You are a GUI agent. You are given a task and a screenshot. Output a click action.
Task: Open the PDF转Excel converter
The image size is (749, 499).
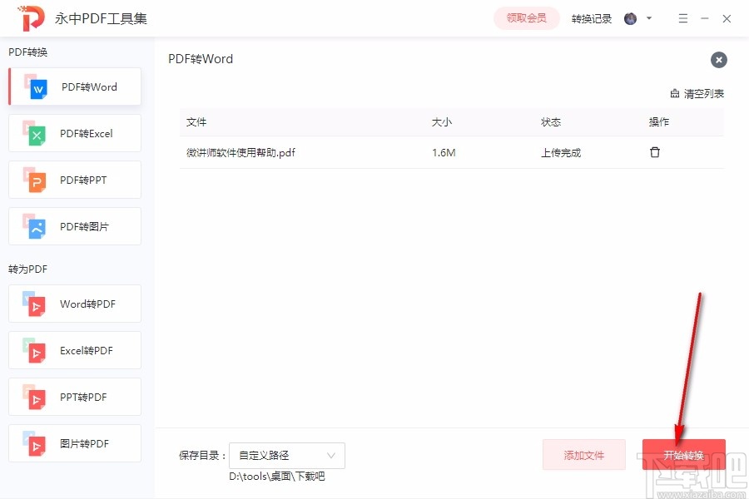click(x=73, y=133)
